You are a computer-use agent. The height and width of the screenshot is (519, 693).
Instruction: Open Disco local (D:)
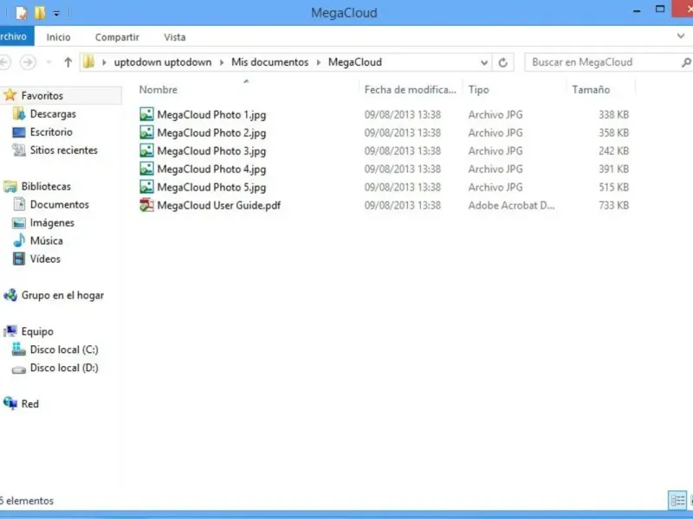tap(64, 368)
